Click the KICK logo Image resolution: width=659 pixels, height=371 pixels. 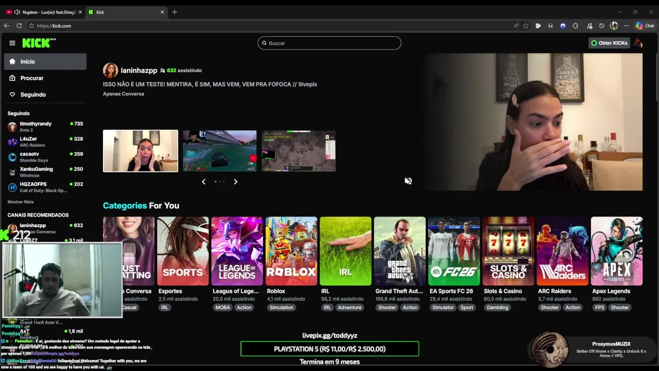click(x=39, y=43)
